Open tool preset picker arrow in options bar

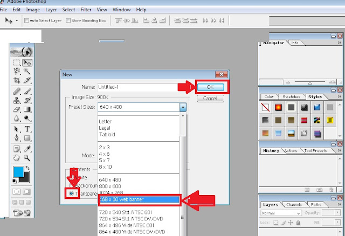(17, 21)
